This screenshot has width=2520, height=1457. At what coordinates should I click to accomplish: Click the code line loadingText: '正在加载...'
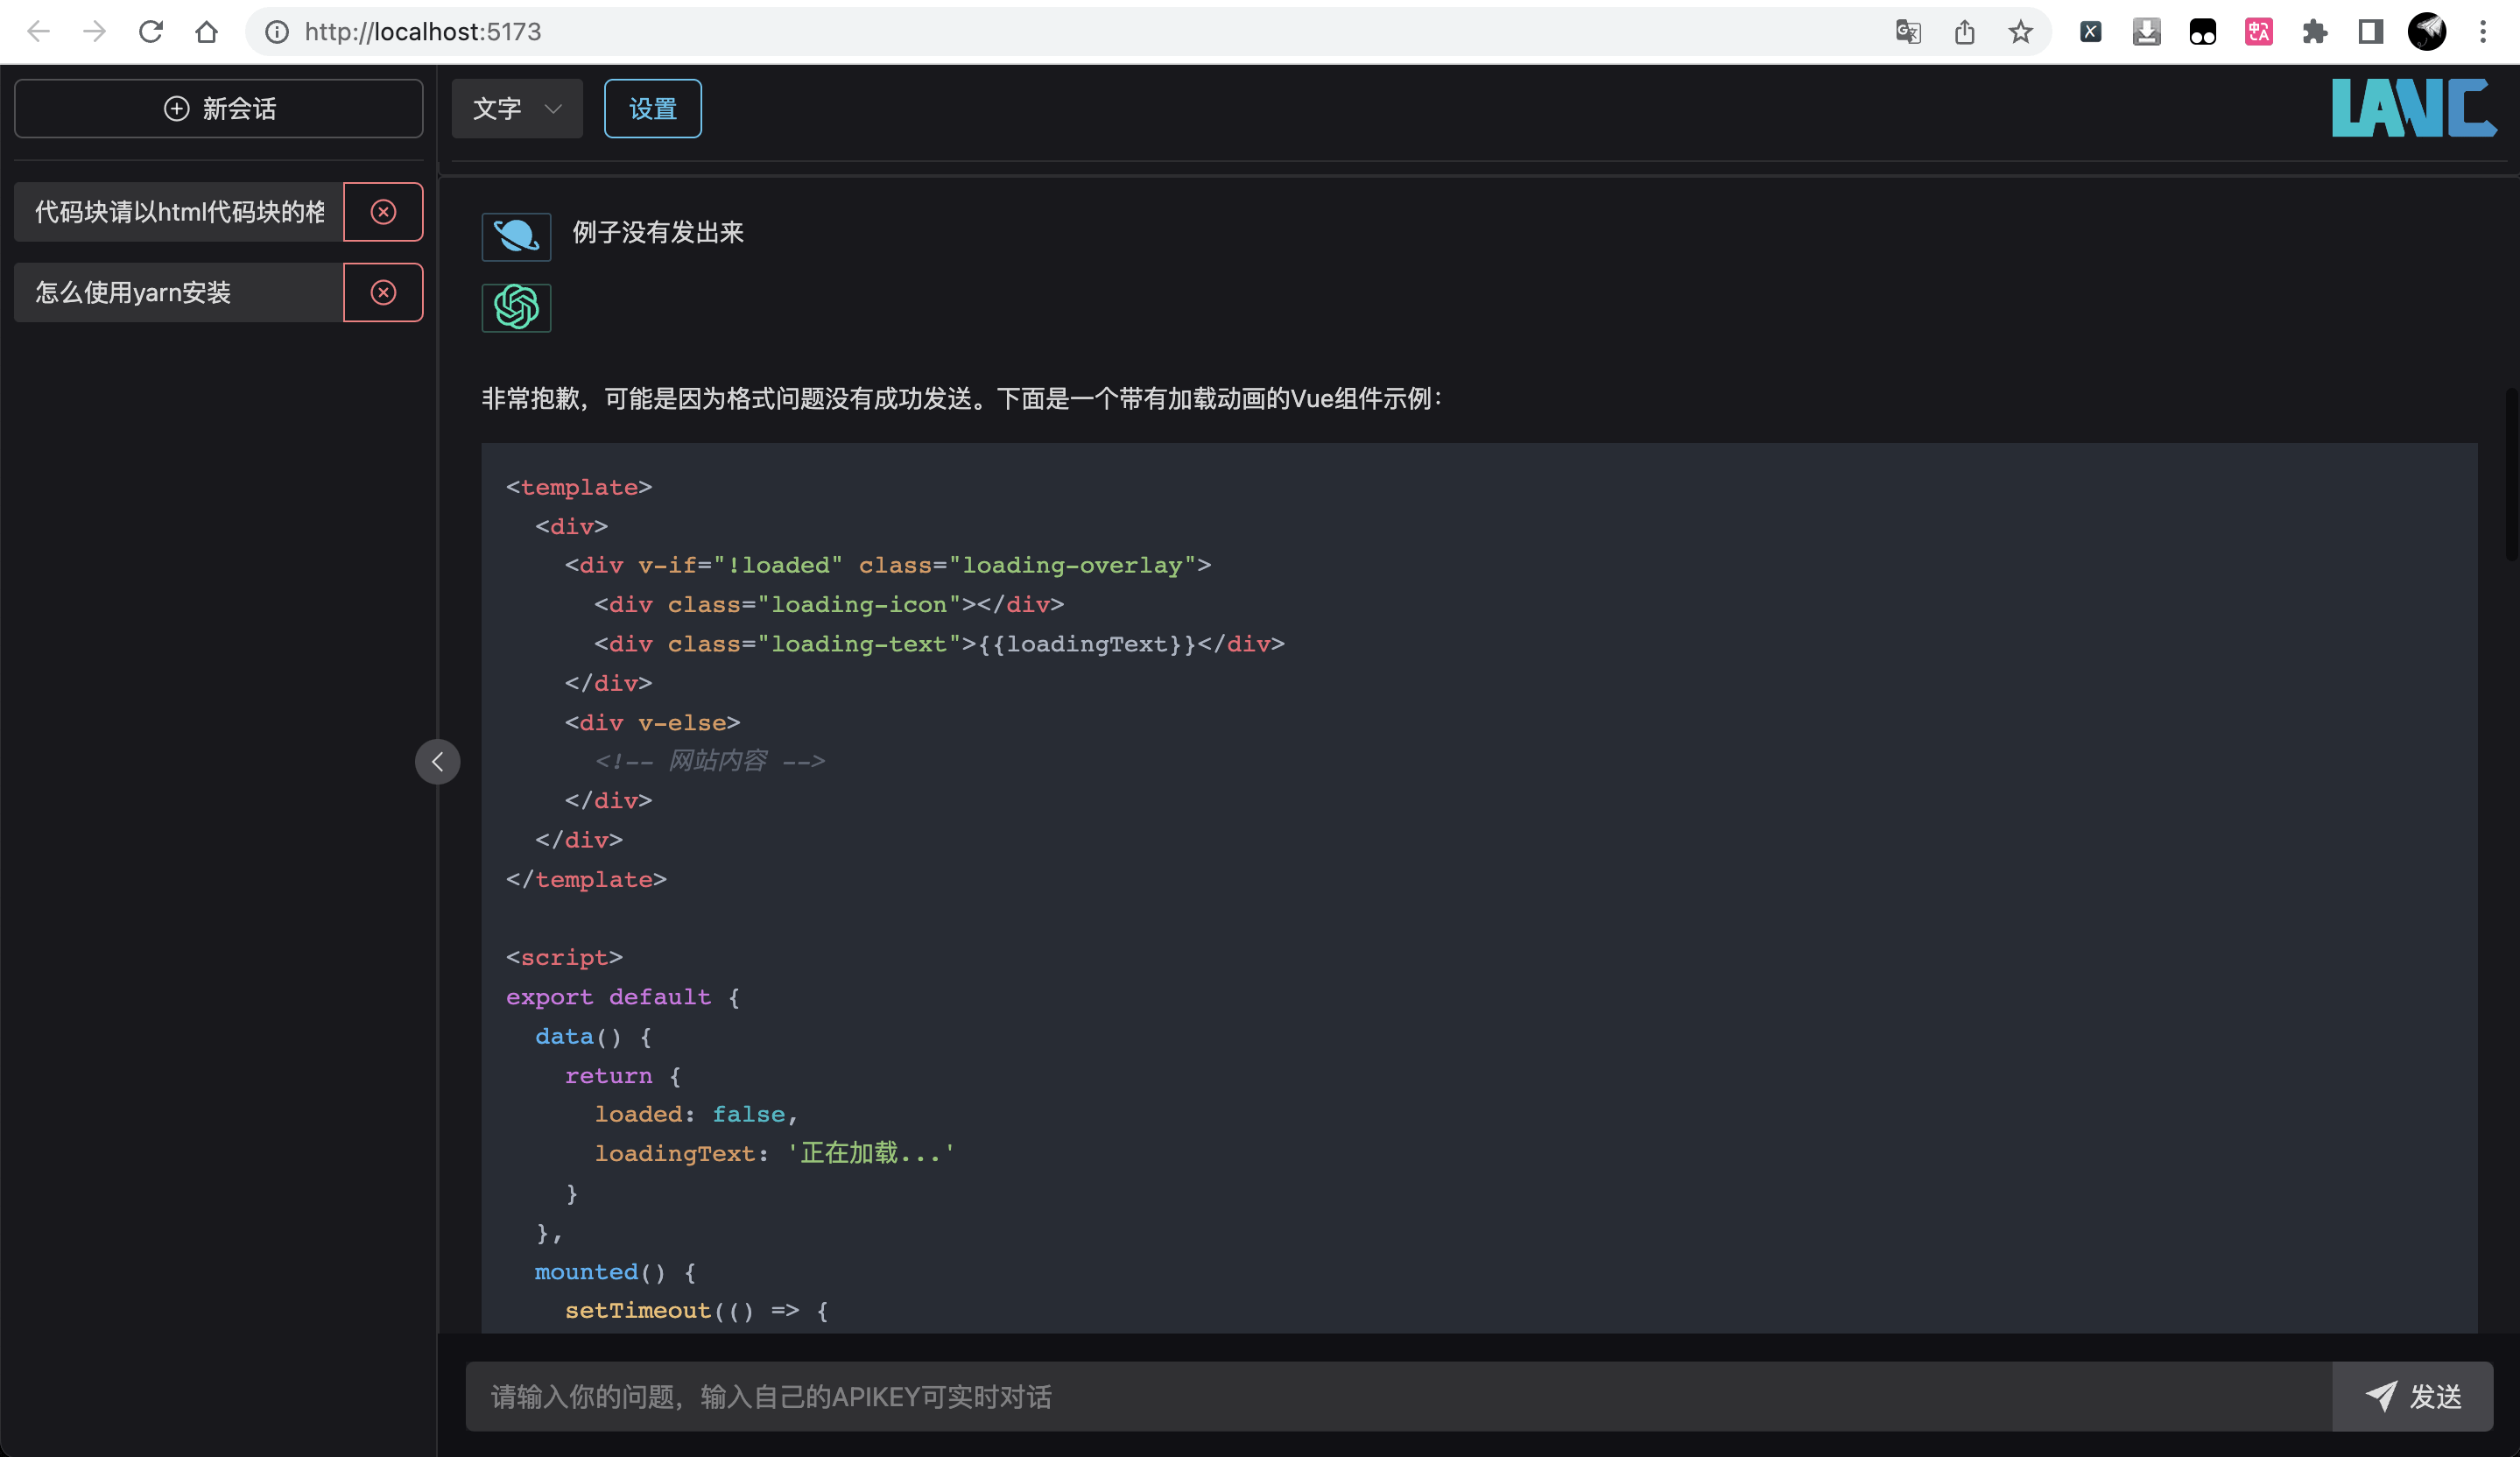click(775, 1153)
